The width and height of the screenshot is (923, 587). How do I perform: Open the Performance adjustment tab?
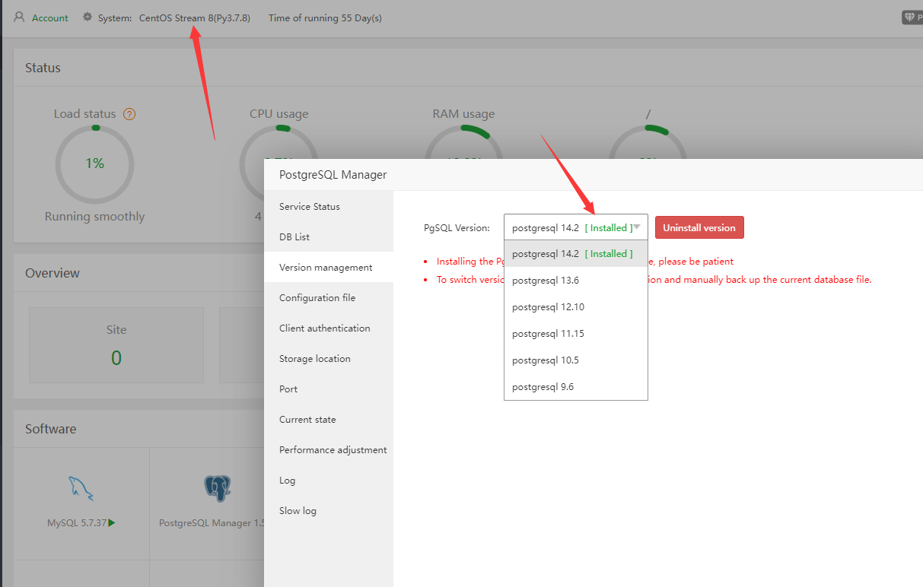[329, 450]
